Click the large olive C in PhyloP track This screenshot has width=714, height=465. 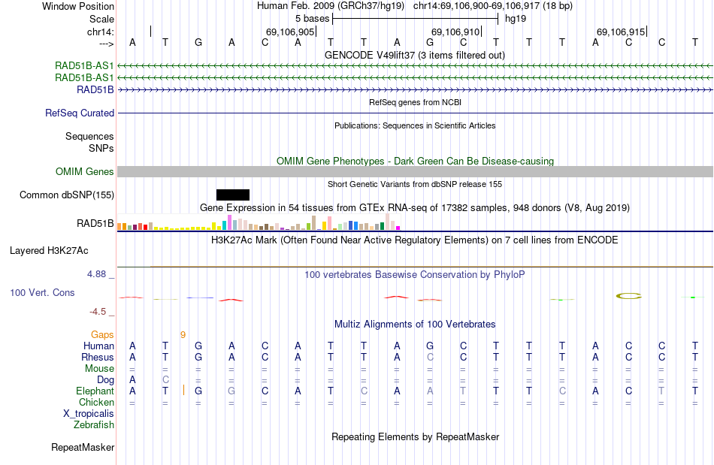coord(628,296)
